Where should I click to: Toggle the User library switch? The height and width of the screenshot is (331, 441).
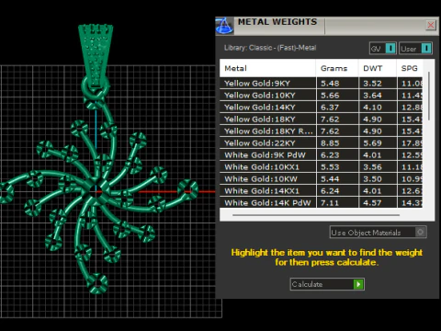415,49
